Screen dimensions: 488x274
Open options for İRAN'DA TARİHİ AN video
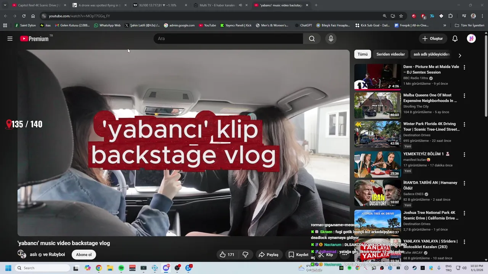(x=464, y=183)
